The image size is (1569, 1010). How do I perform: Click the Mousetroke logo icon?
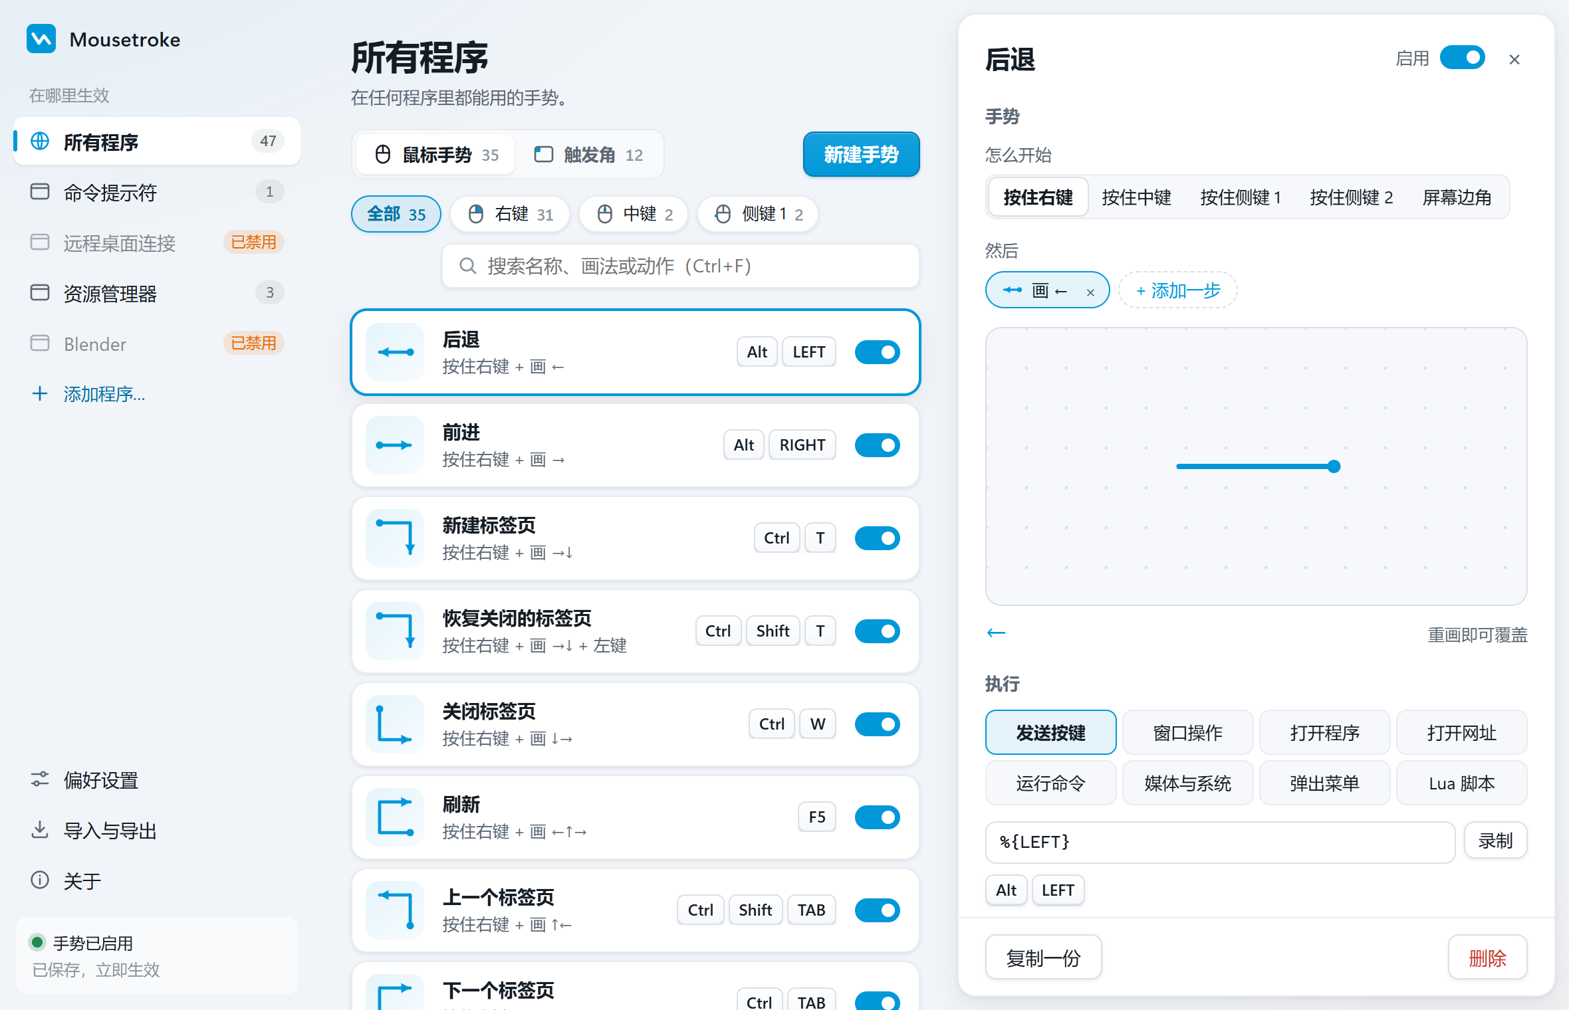(x=41, y=39)
